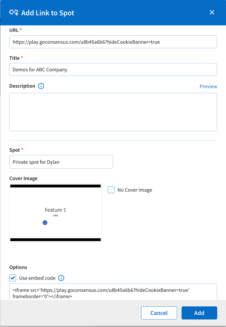This screenshot has height=327, width=226.
Task: Click the info icon beside Use embed code
Action: click(61, 278)
